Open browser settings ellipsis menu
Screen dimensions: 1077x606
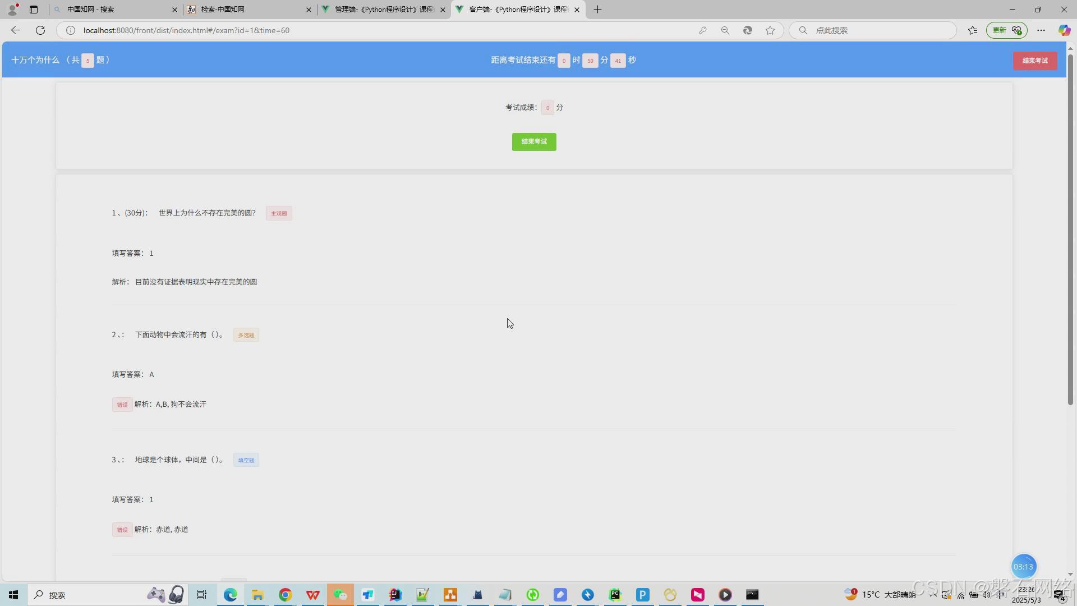click(1041, 30)
